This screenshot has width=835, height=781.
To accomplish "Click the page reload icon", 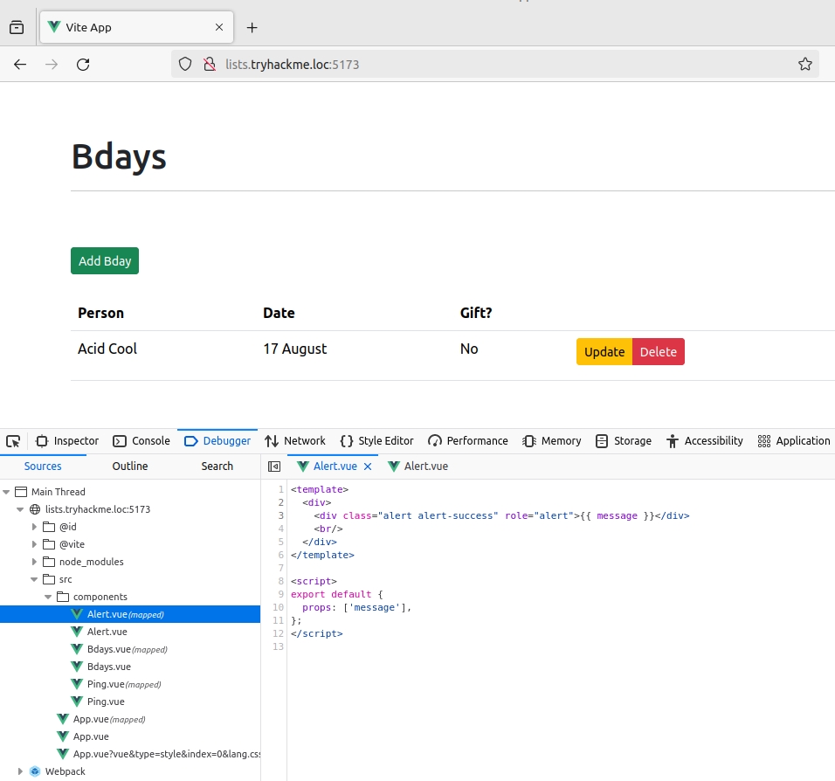I will (x=83, y=65).
